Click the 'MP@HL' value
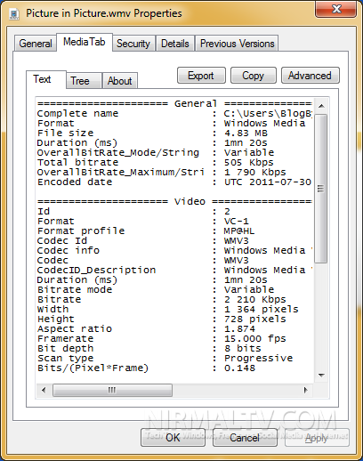This screenshot has height=461, width=363. [239, 231]
